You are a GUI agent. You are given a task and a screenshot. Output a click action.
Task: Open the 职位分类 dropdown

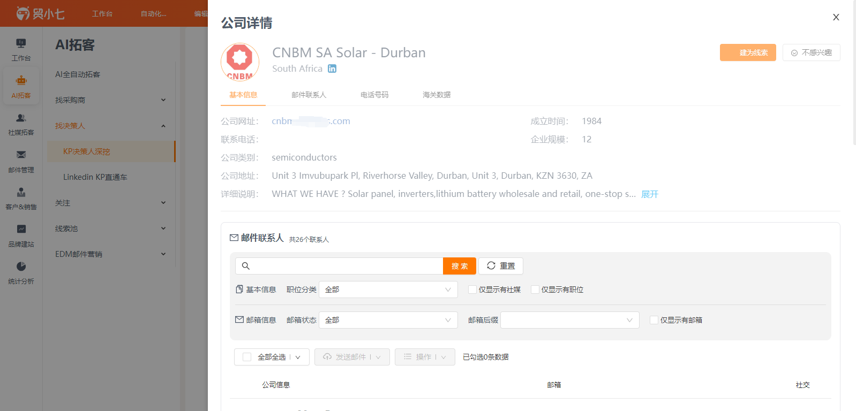[388, 290]
